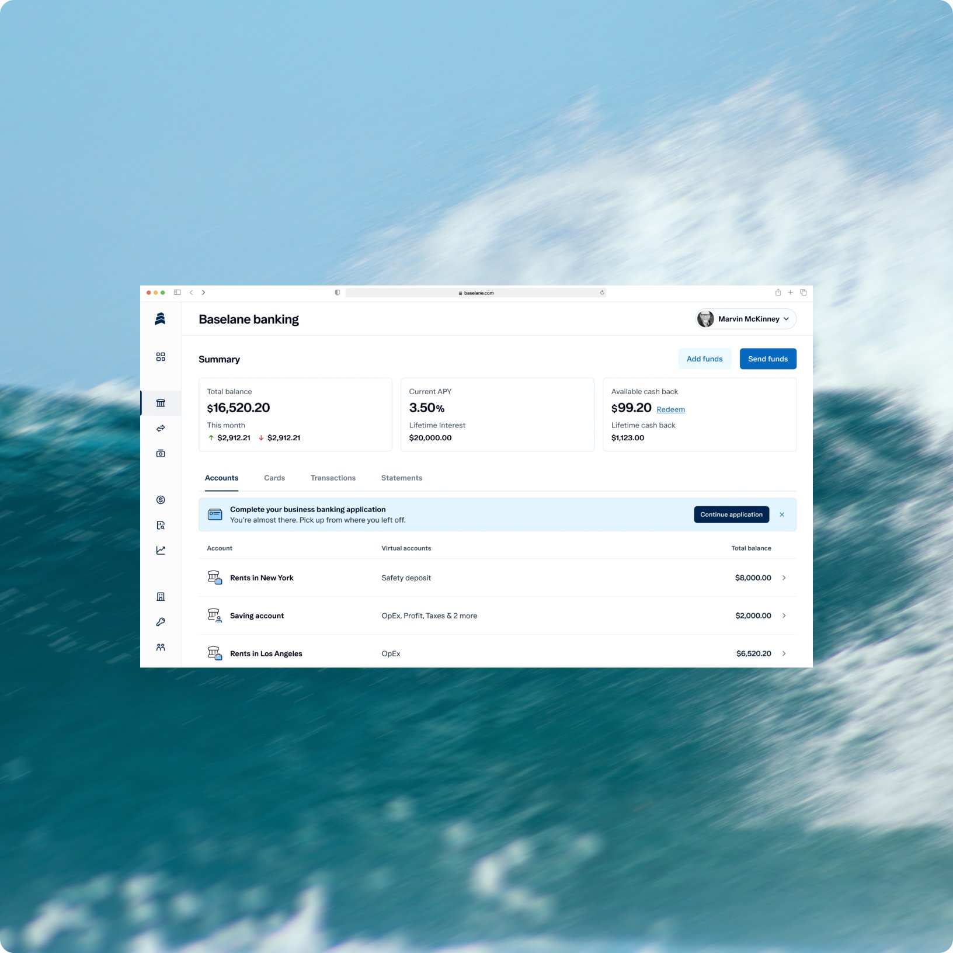Image resolution: width=953 pixels, height=953 pixels.
Task: Open the analytics chart icon in sidebar
Action: (161, 550)
